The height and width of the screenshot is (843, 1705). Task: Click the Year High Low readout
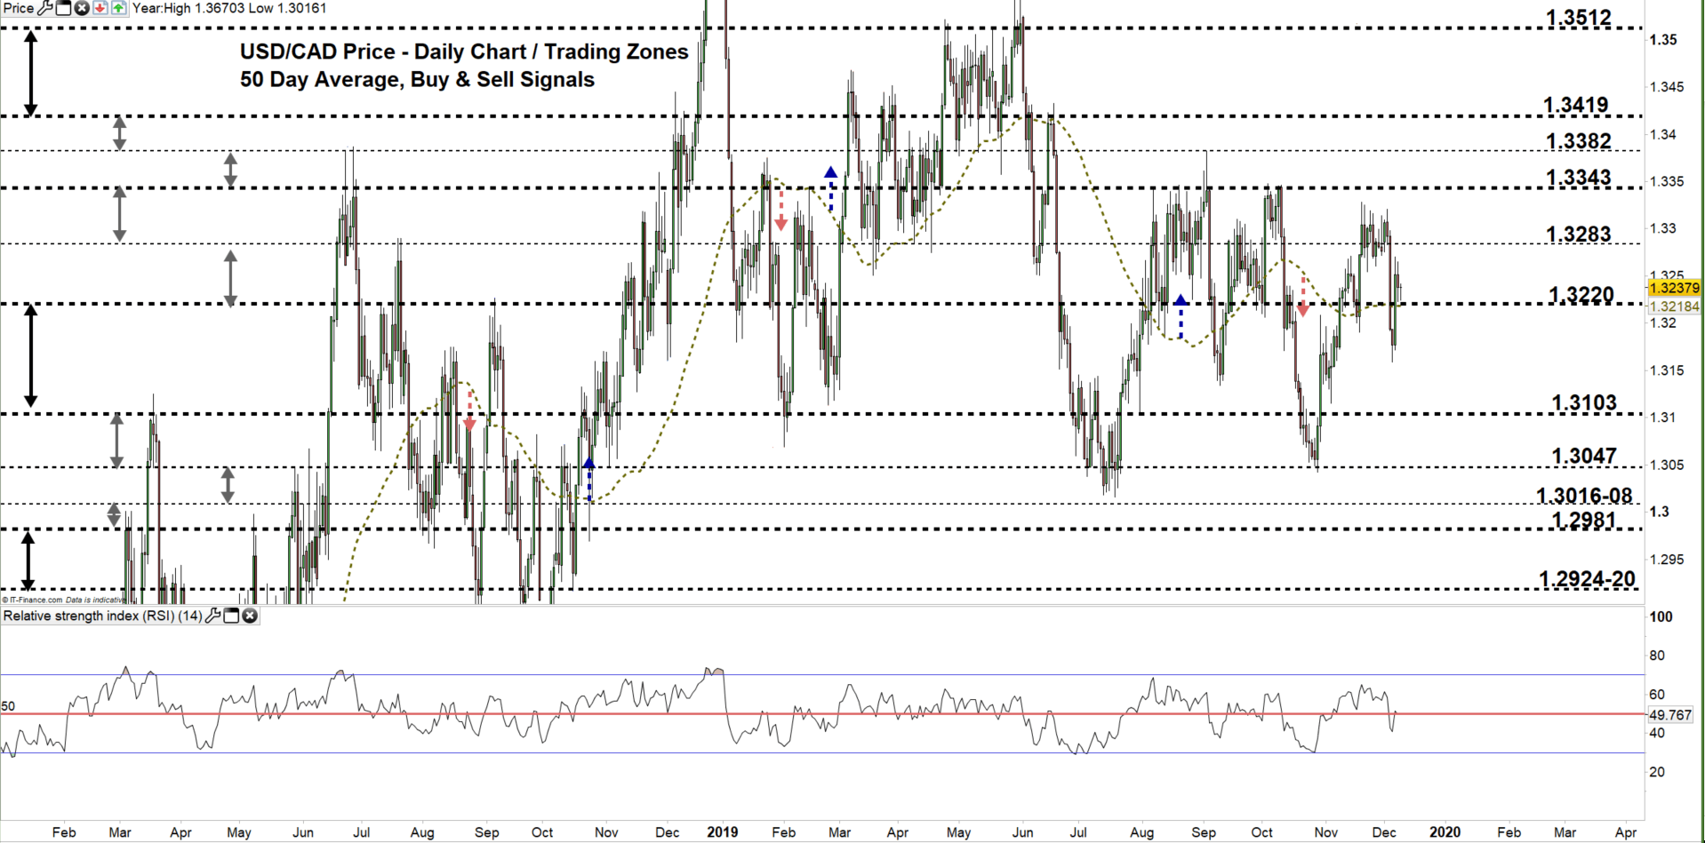(x=229, y=8)
